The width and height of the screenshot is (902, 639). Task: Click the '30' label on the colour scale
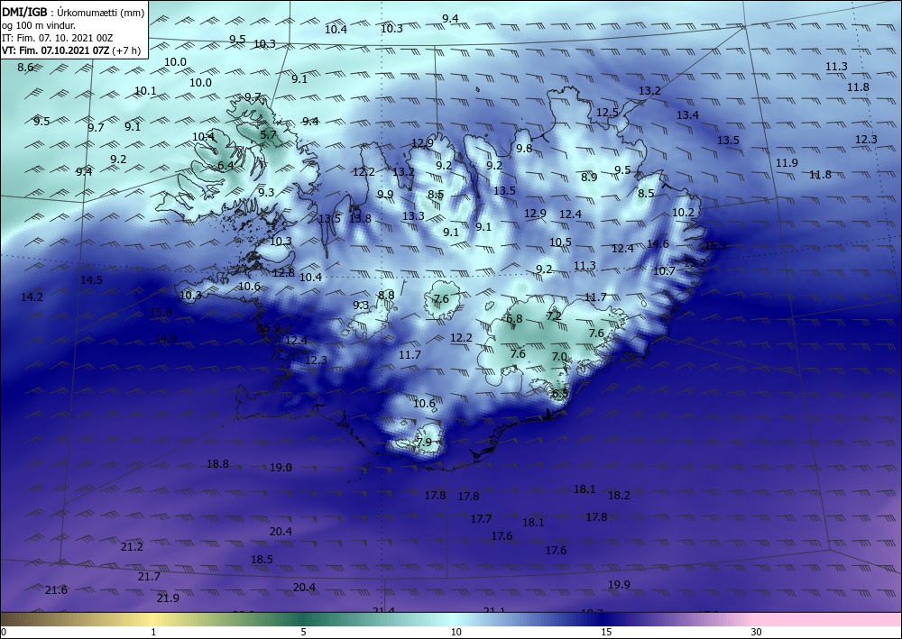coord(756,632)
